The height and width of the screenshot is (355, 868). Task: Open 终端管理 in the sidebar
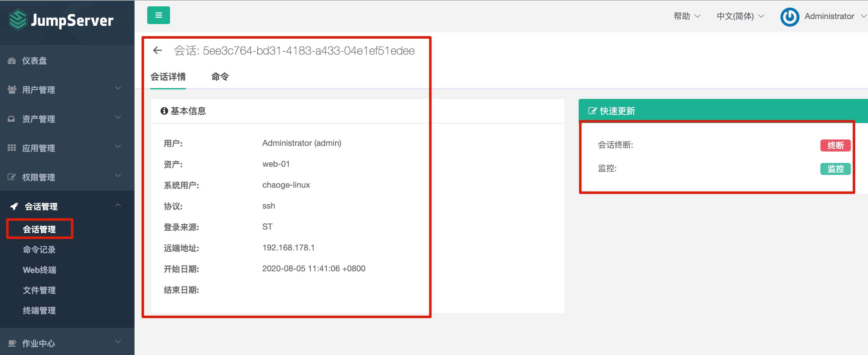coord(39,310)
